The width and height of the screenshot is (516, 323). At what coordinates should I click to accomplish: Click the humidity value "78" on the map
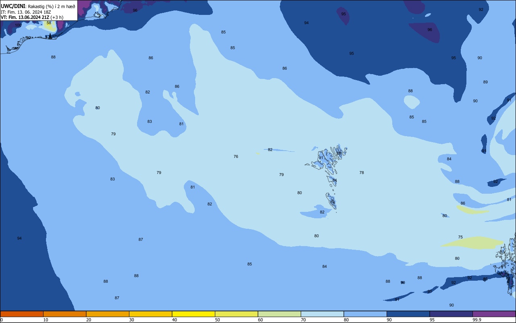tap(362, 173)
